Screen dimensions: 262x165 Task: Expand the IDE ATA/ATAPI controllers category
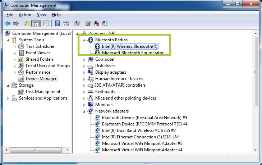84,86
